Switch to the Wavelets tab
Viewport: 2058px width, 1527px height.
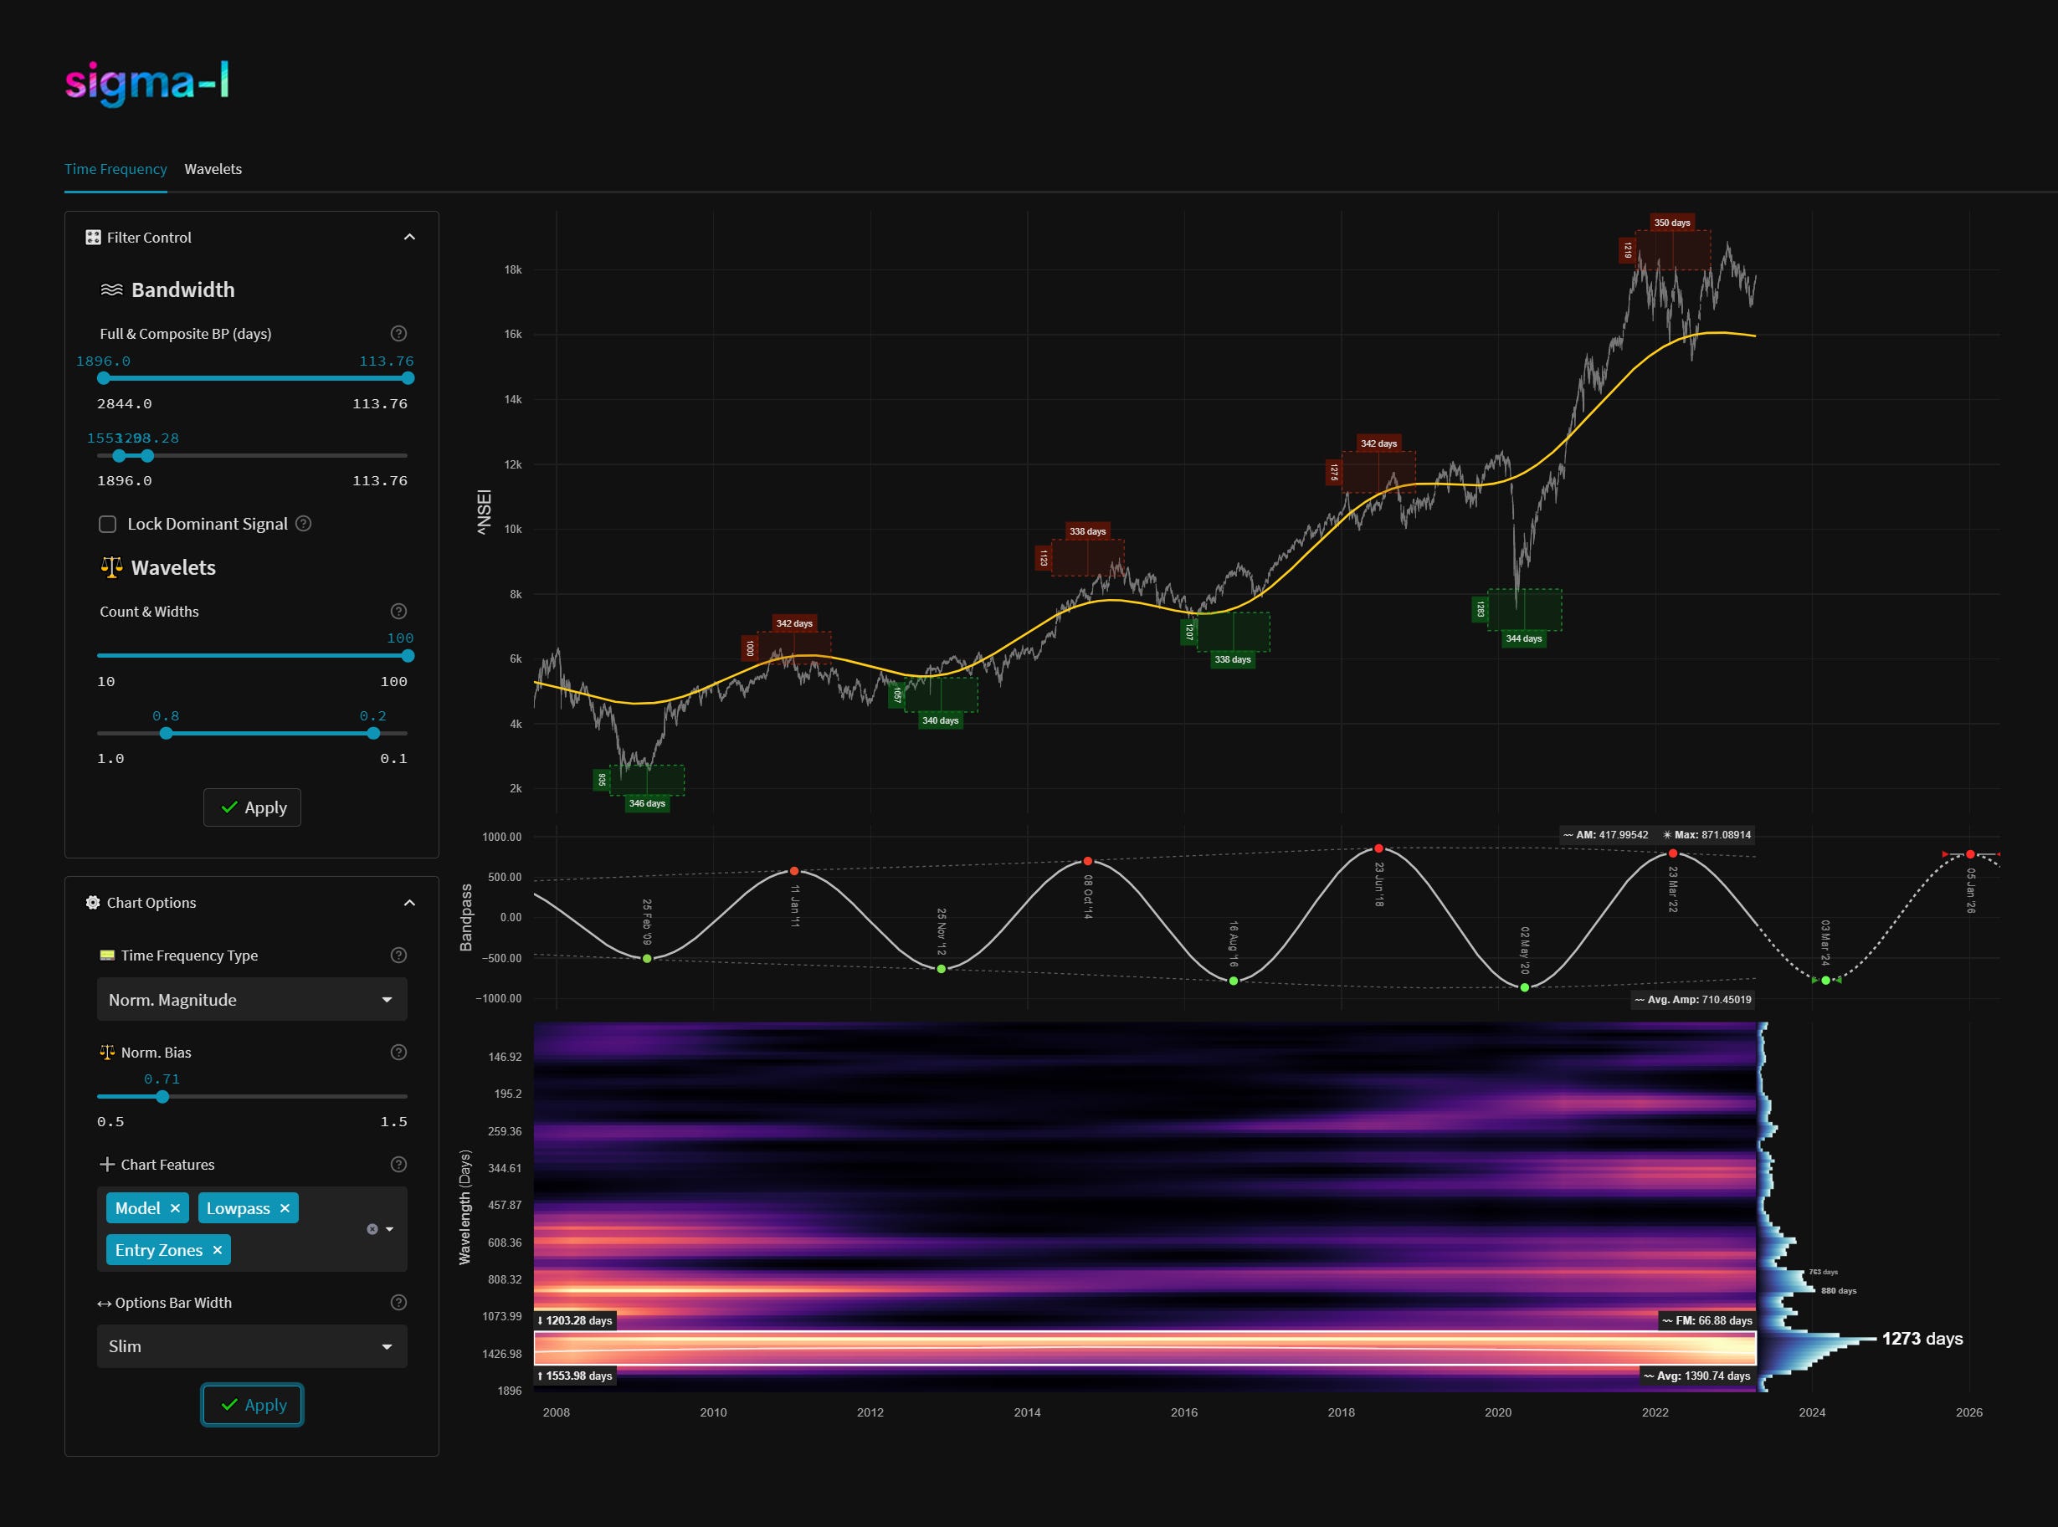213,169
